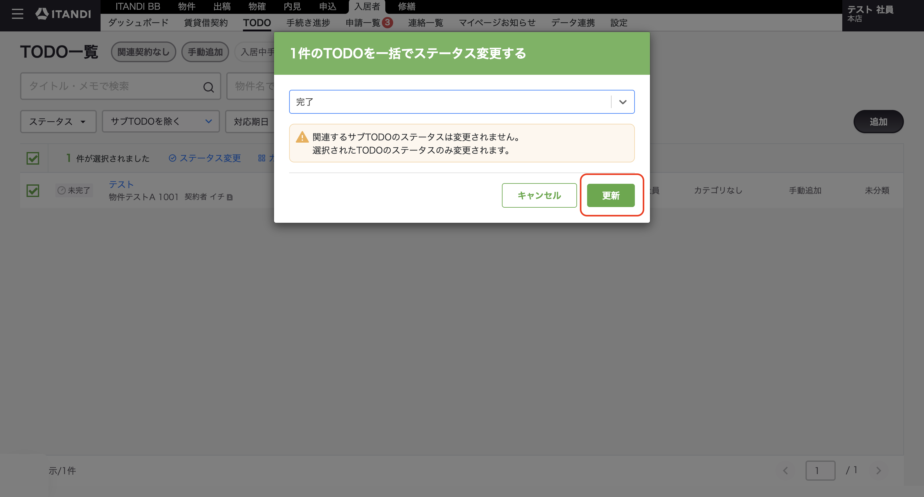The image size is (924, 497).
Task: Switch to 申込 tab
Action: pos(327,7)
